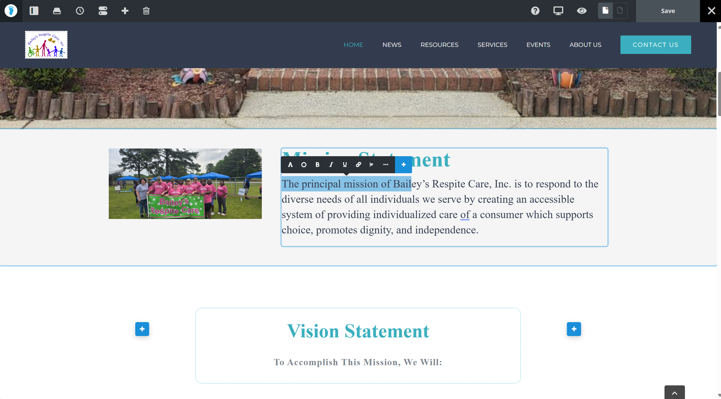
Task: Insert a link in selected text
Action: [358, 164]
